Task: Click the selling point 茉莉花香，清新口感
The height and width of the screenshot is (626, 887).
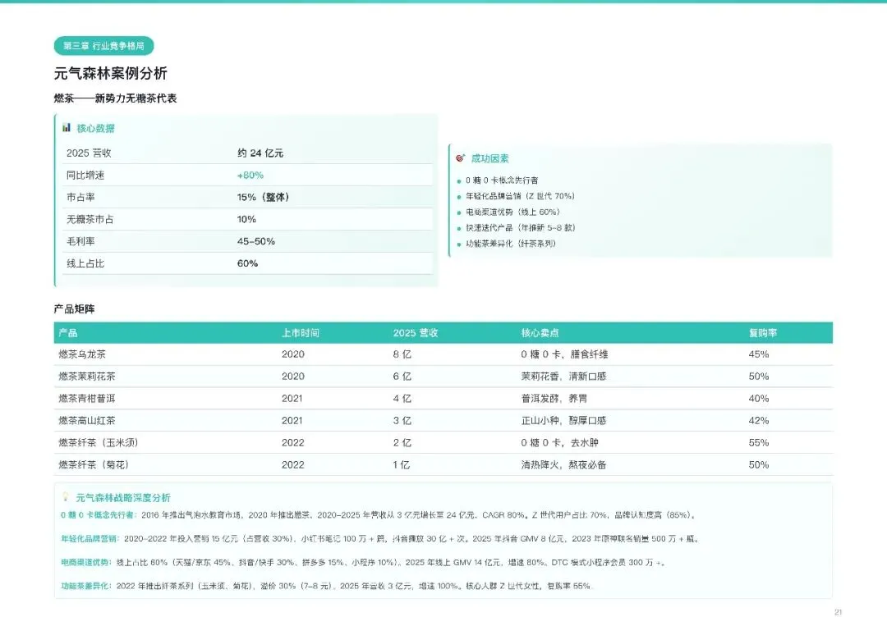Action: coord(563,377)
